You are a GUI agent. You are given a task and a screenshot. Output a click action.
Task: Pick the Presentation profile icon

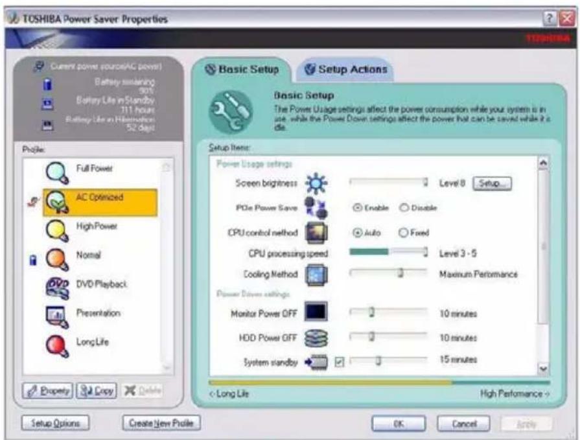57,318
